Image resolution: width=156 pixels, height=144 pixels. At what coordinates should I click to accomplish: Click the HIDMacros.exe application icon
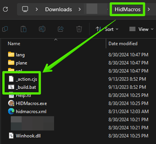click(11, 103)
